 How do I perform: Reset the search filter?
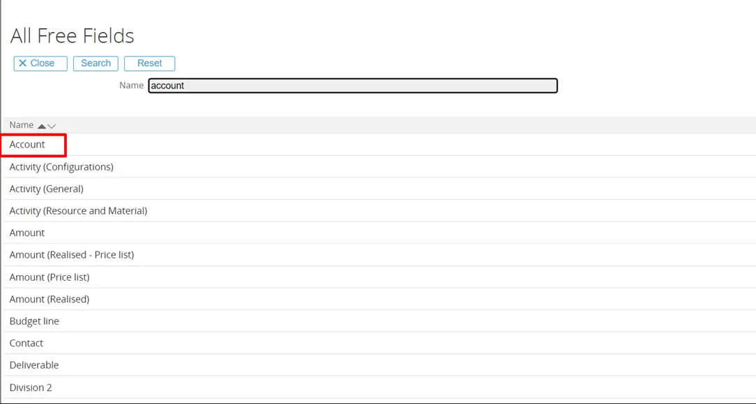coord(149,63)
